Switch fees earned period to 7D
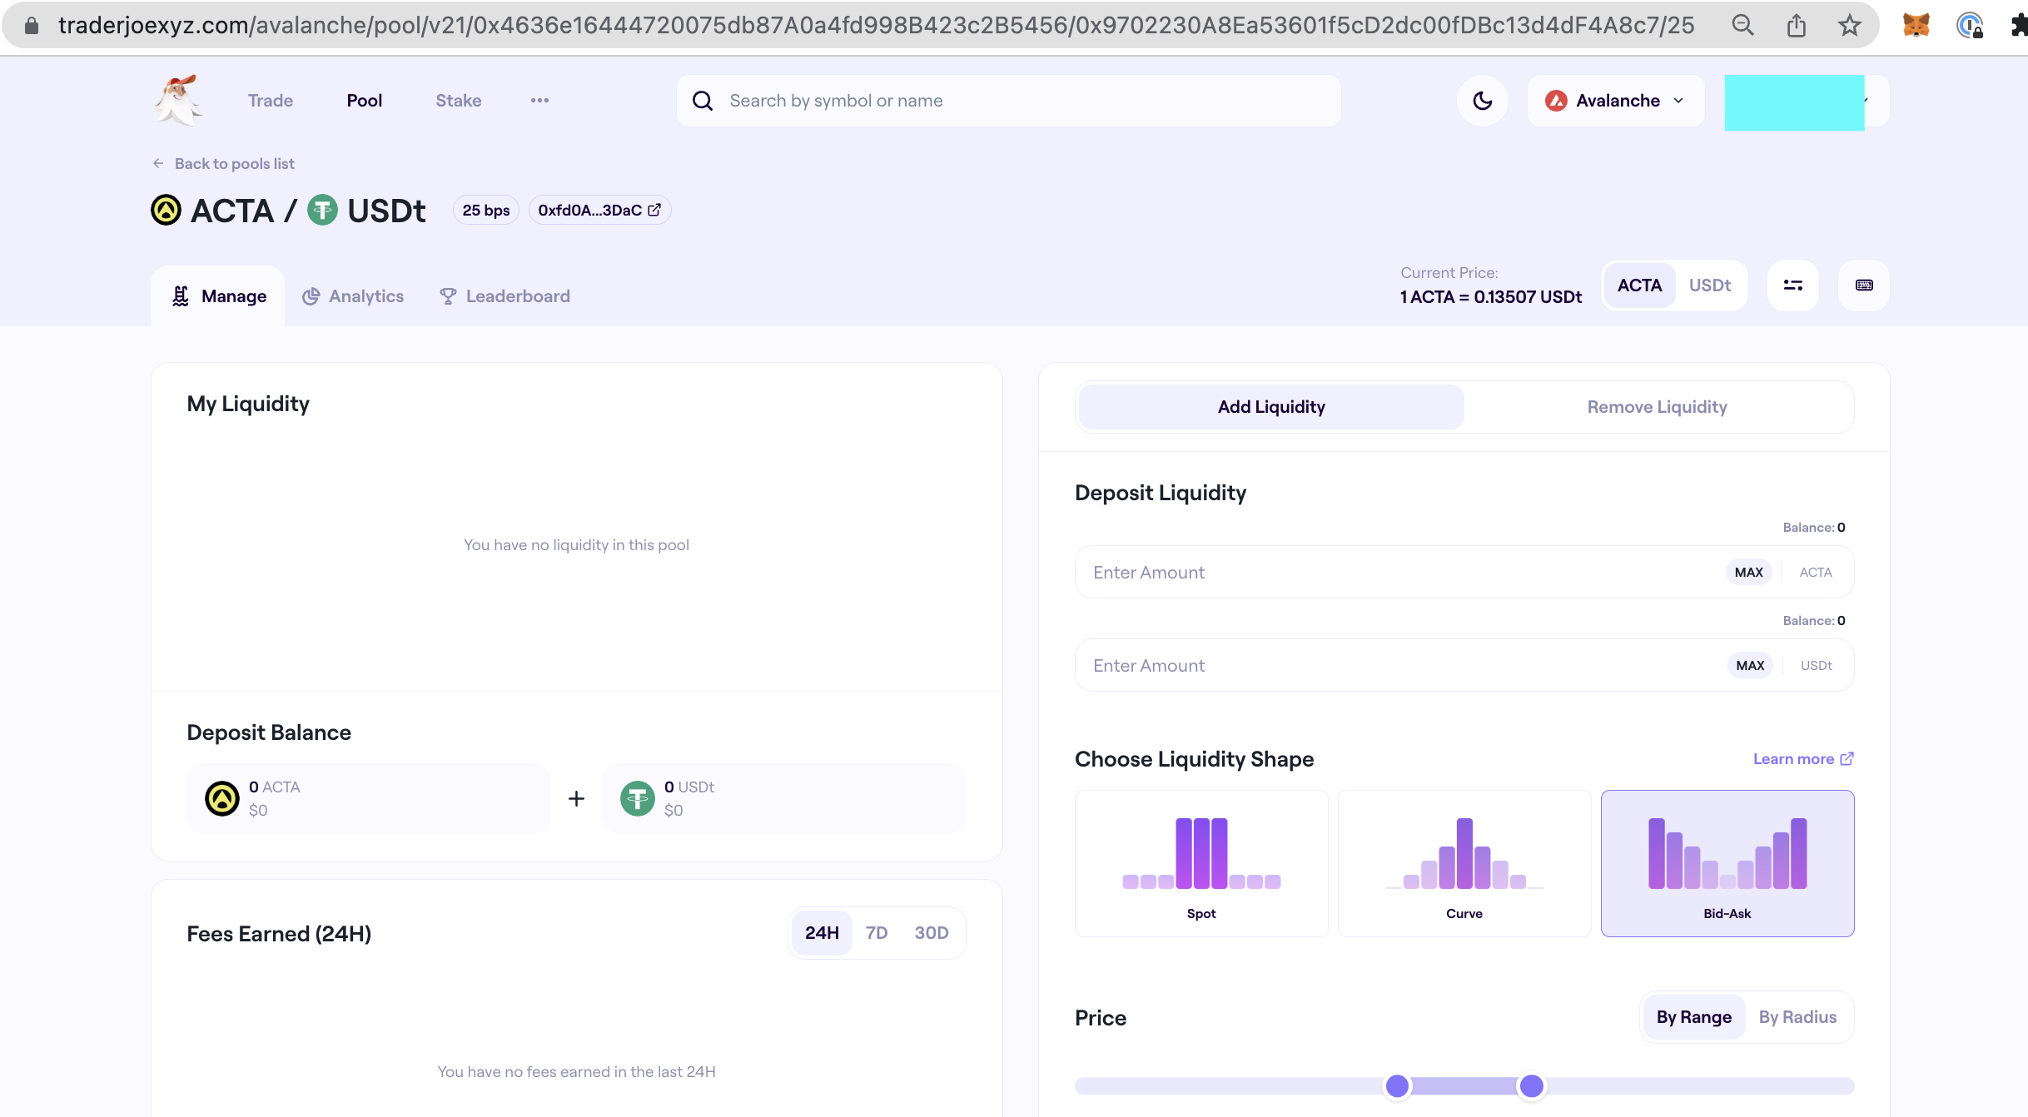 (x=876, y=933)
